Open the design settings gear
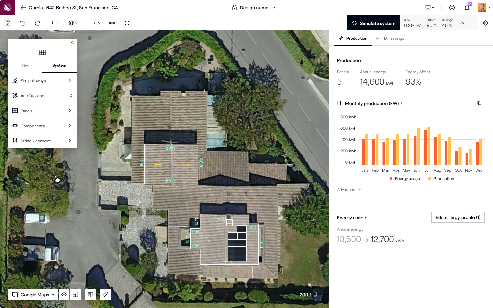 click(485, 23)
